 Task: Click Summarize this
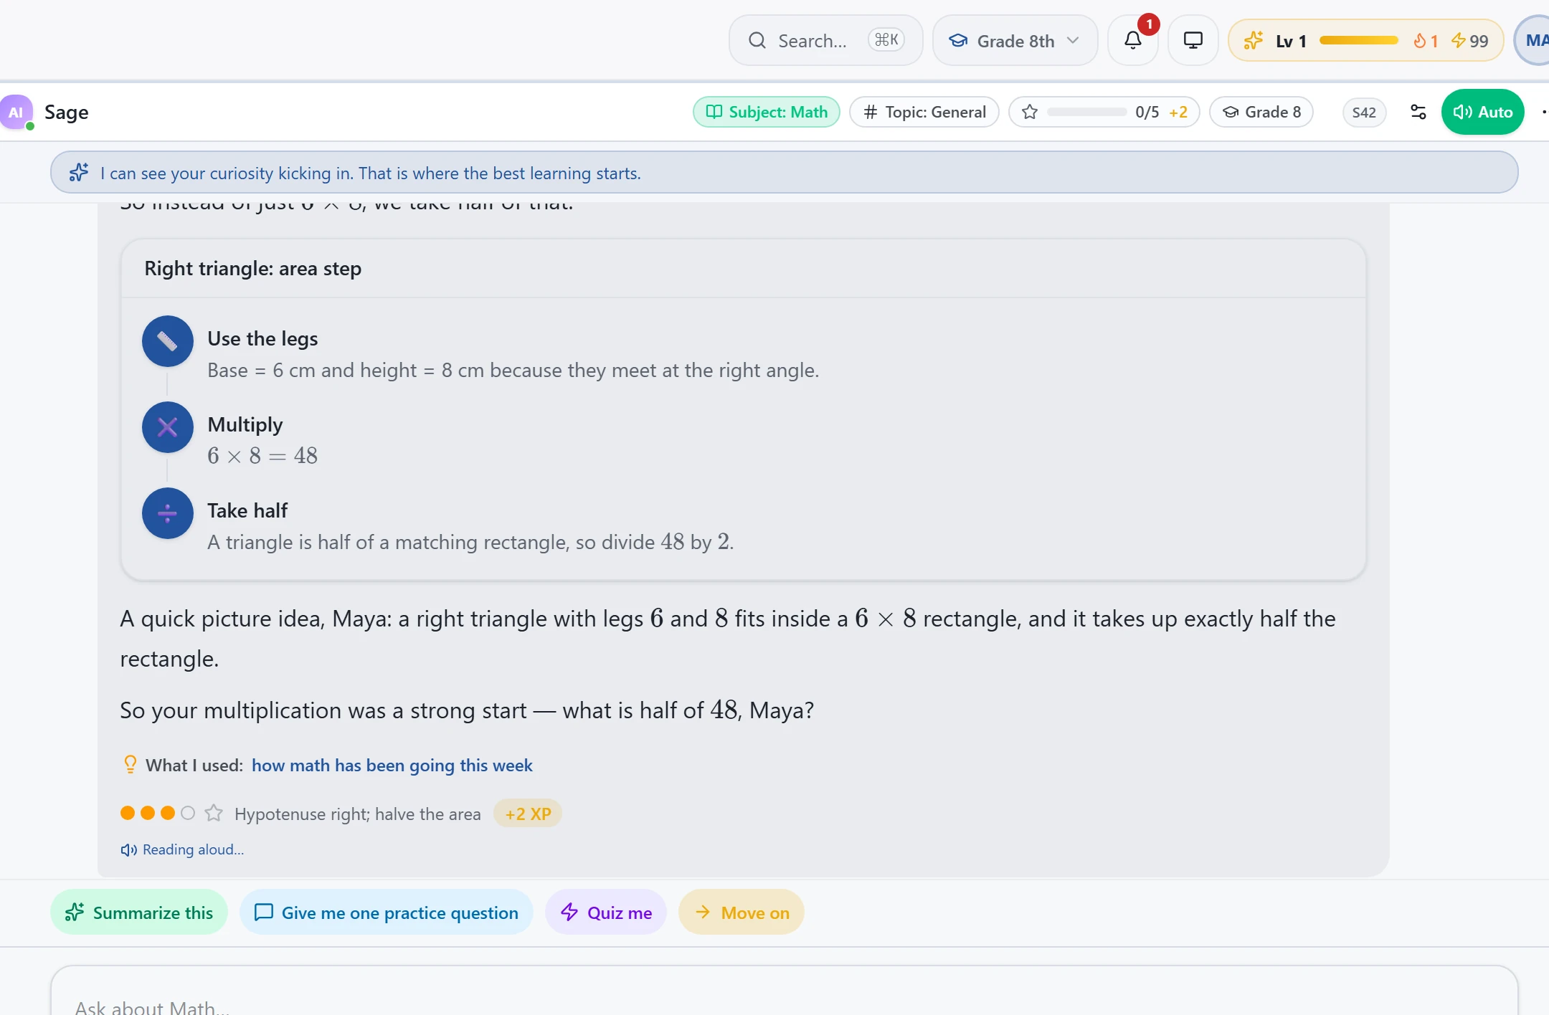139,912
